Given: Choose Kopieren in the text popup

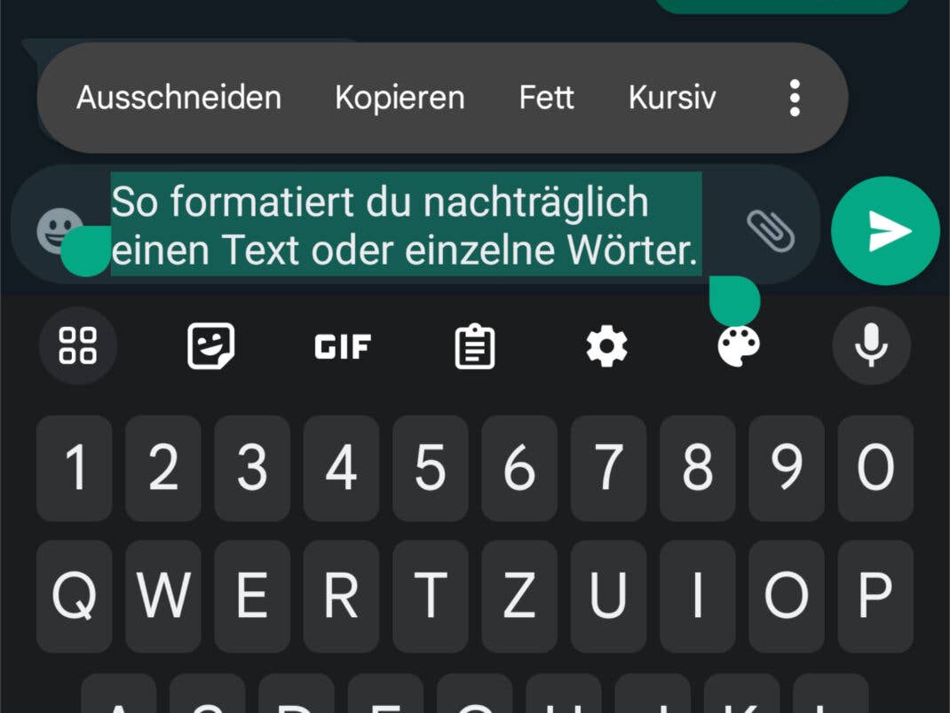Looking at the screenshot, I should tap(400, 98).
